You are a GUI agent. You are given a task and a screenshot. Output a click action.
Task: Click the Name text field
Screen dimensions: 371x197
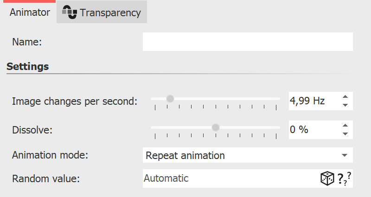click(x=248, y=42)
